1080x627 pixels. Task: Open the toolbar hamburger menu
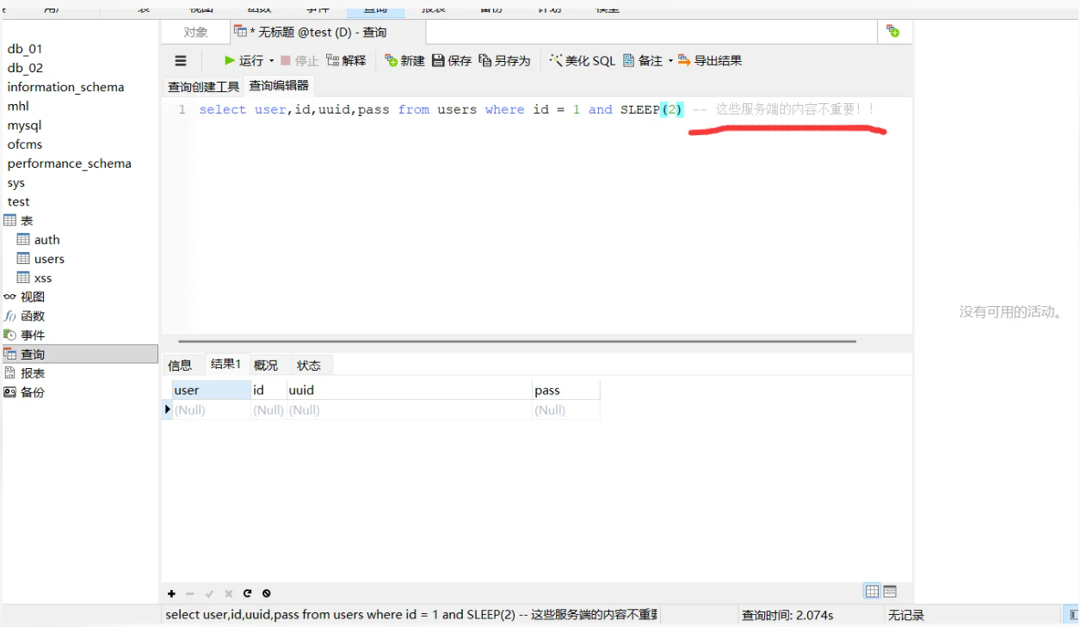(x=180, y=60)
